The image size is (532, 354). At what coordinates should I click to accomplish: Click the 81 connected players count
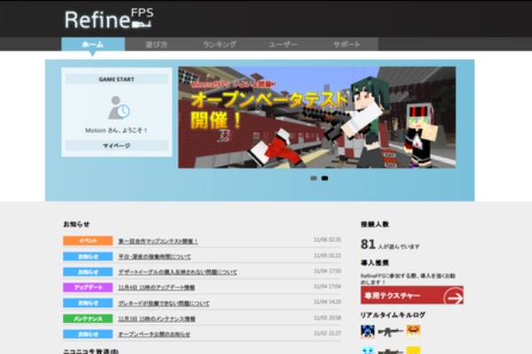368,244
